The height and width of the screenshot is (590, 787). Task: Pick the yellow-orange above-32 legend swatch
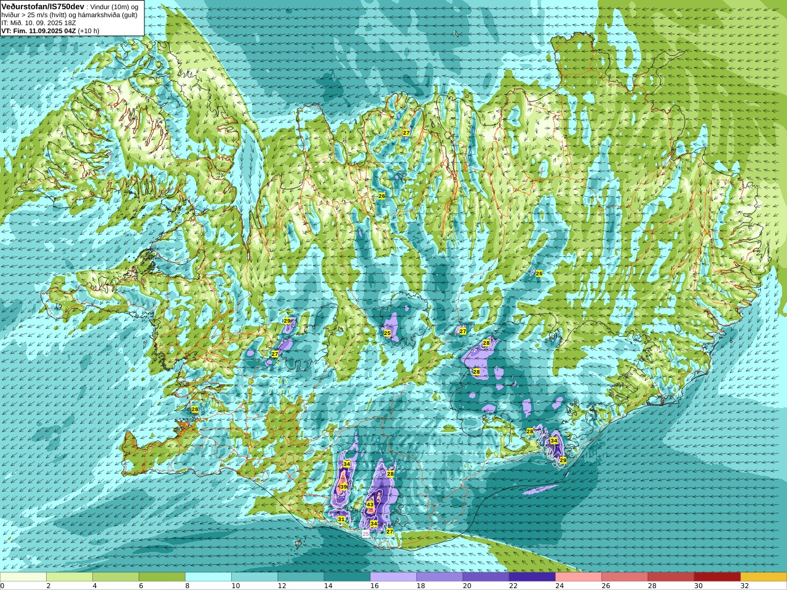pyautogui.click(x=764, y=577)
